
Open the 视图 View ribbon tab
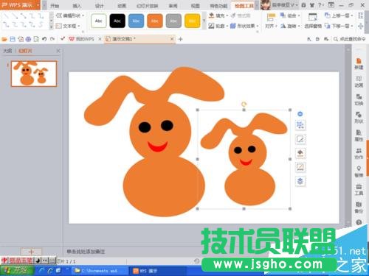[195, 6]
